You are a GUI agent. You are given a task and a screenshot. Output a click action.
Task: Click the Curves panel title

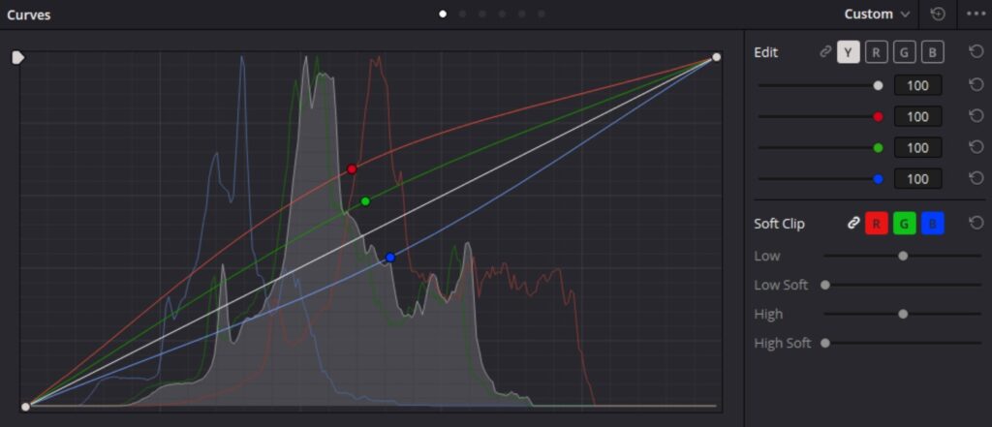[28, 15]
